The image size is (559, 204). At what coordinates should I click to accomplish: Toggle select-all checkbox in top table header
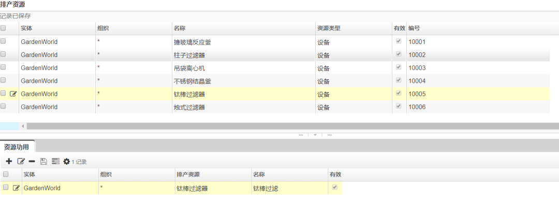[x=3, y=28]
